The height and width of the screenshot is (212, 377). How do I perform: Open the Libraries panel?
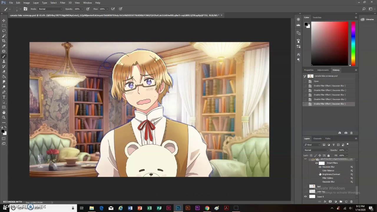367,19
